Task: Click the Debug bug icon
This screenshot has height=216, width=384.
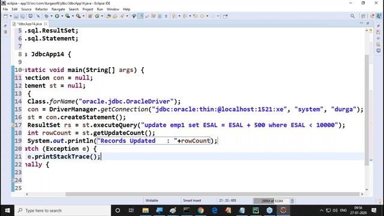Action: pyautogui.click(x=46, y=16)
